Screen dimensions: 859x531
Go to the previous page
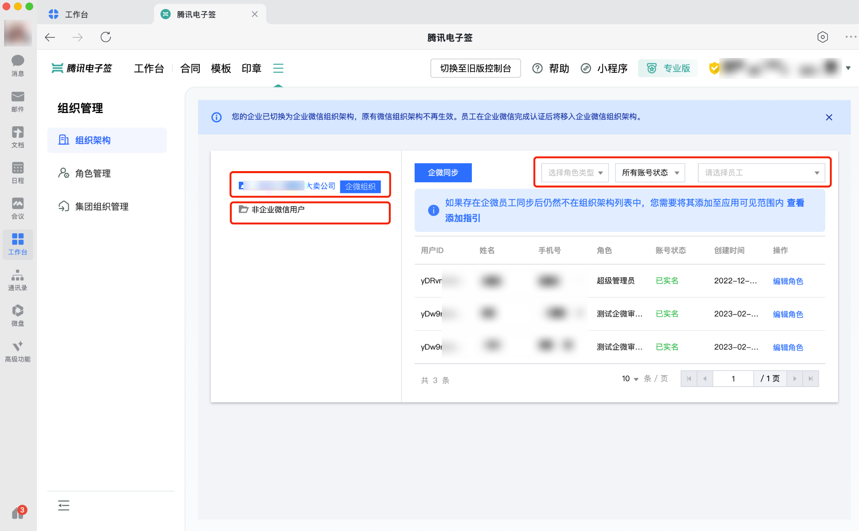click(705, 378)
